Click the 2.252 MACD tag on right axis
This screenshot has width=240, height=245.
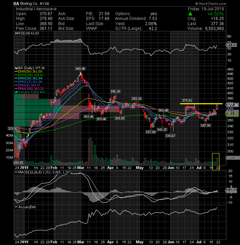point(231,190)
